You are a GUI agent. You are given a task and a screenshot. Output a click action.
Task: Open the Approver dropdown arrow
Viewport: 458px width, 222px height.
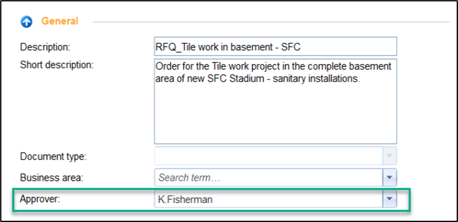tap(390, 199)
